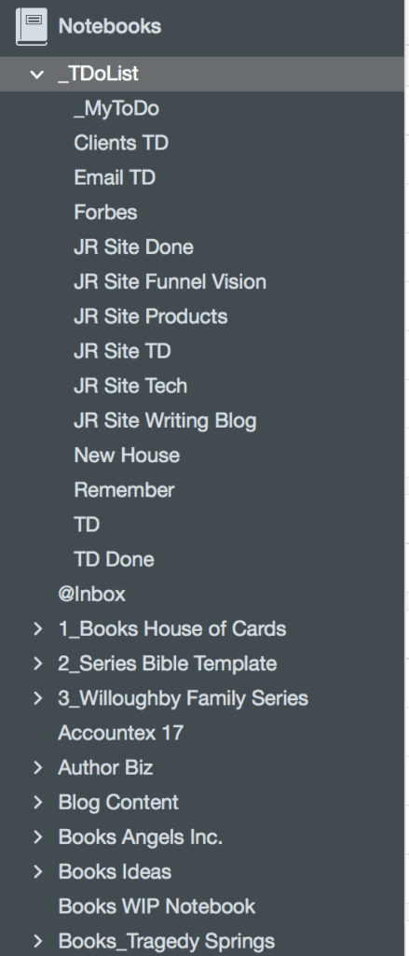Expand 1_Books House of Cards stack
The image size is (409, 956).
point(38,628)
